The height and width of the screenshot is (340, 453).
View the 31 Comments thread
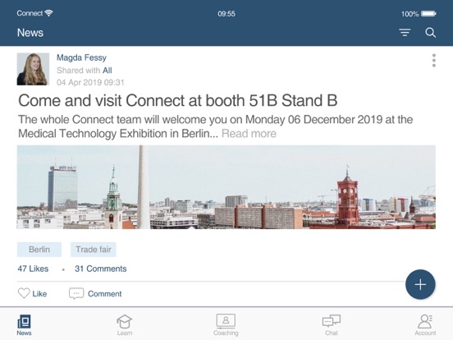tap(101, 269)
